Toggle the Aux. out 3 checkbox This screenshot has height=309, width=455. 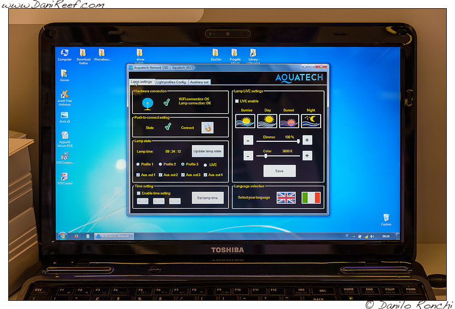pyautogui.click(x=183, y=175)
